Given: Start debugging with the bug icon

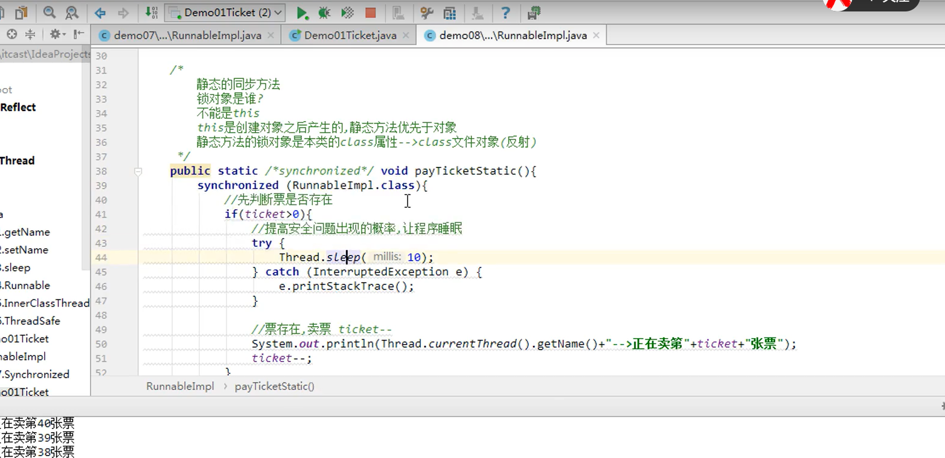Looking at the screenshot, I should tap(324, 12).
